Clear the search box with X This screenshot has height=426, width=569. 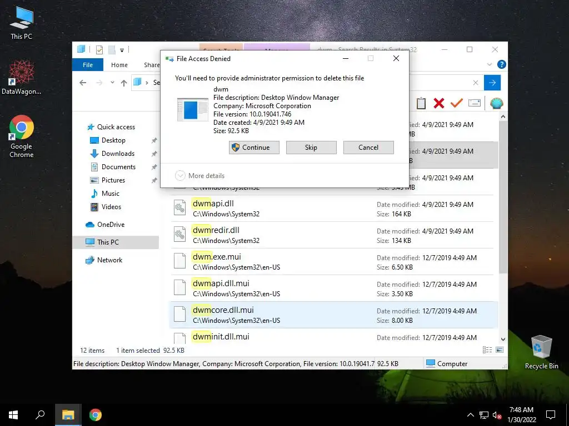(x=476, y=83)
